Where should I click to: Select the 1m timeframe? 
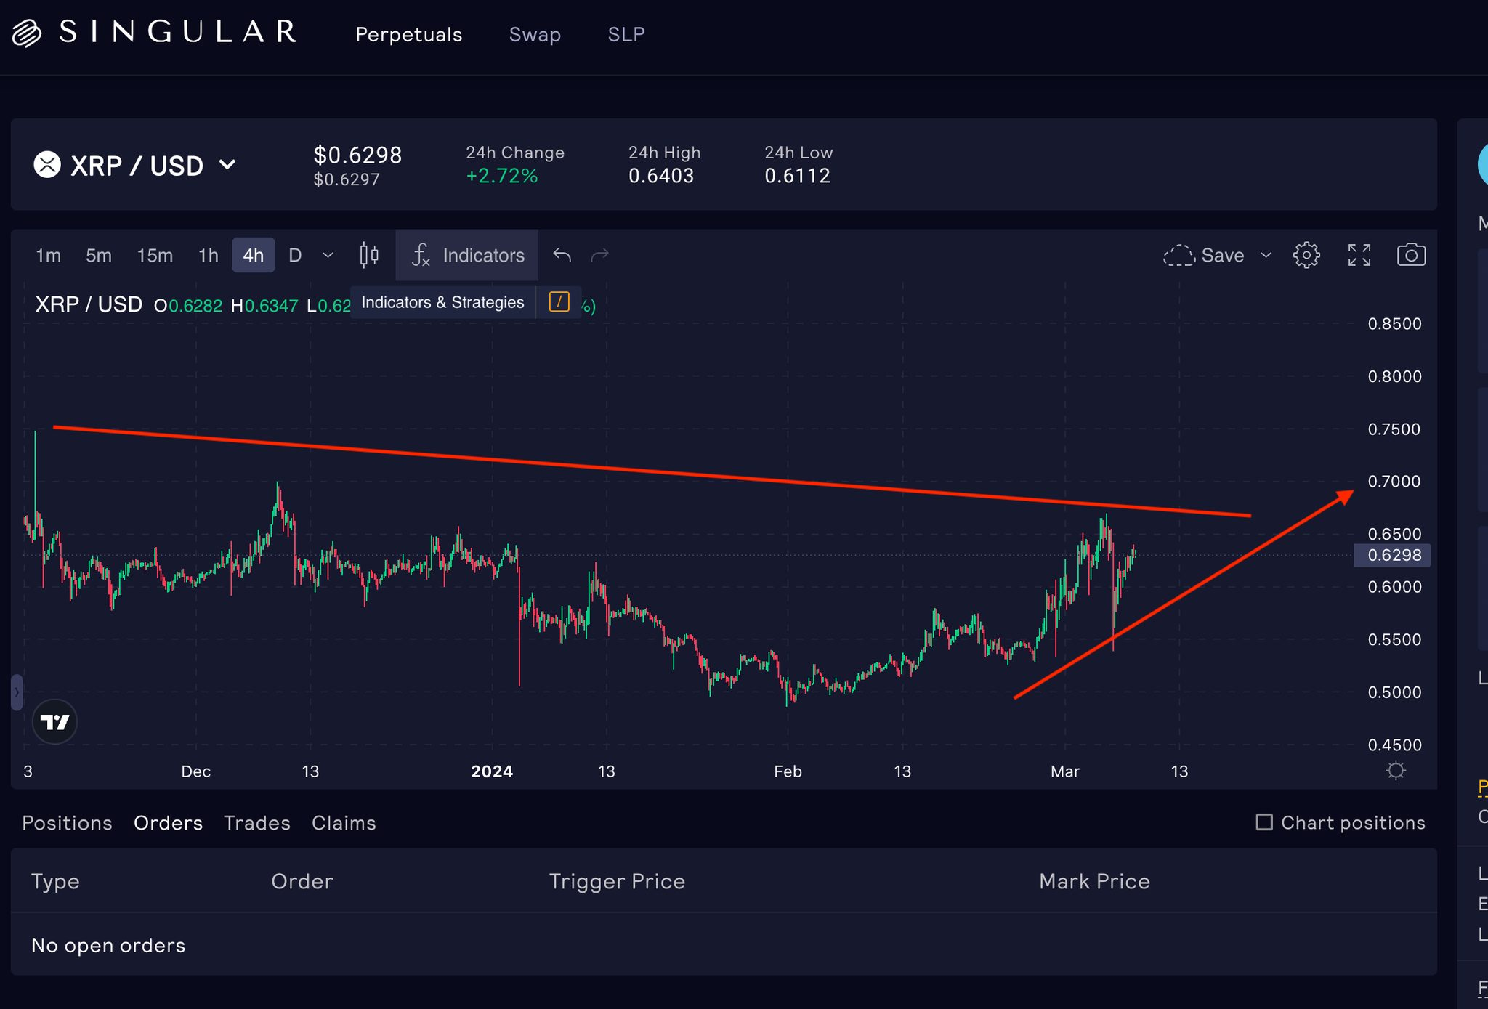(x=48, y=255)
